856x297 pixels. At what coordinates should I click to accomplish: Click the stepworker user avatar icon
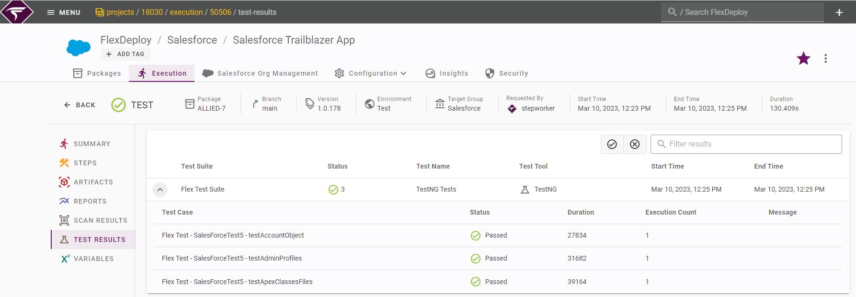[x=512, y=109]
